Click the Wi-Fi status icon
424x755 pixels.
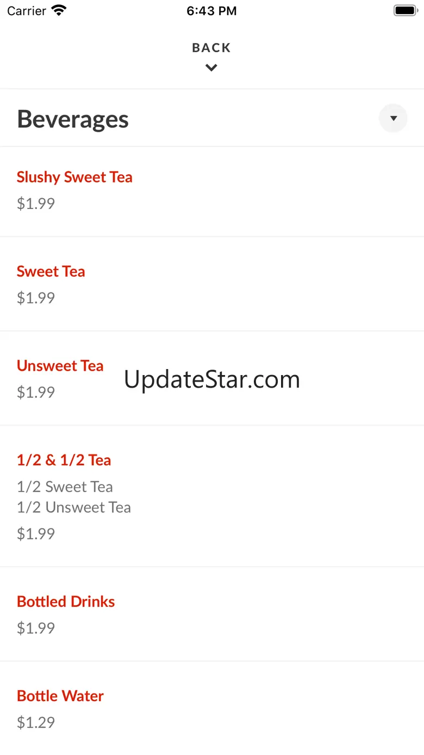click(x=59, y=10)
